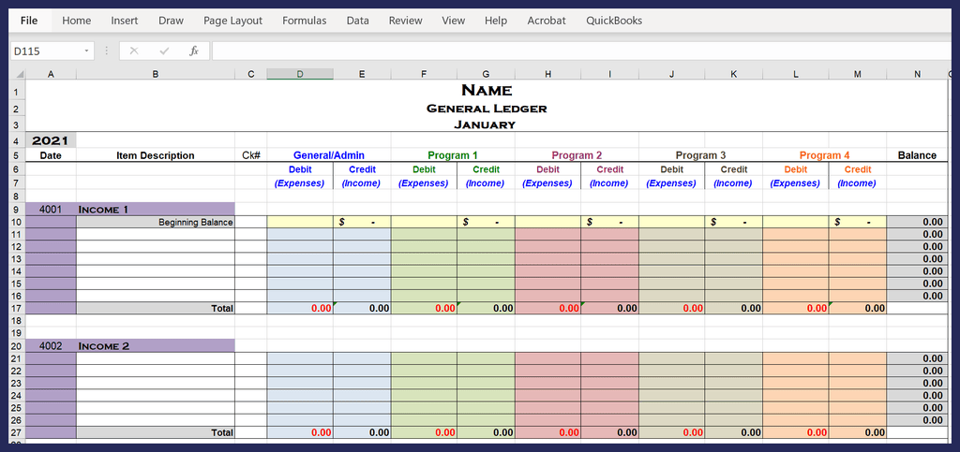Image resolution: width=960 pixels, height=452 pixels.
Task: Select the Beginning Balance cell
Action: (x=156, y=223)
